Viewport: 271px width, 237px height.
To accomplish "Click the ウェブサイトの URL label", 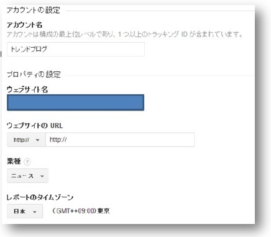I will (x=35, y=125).
